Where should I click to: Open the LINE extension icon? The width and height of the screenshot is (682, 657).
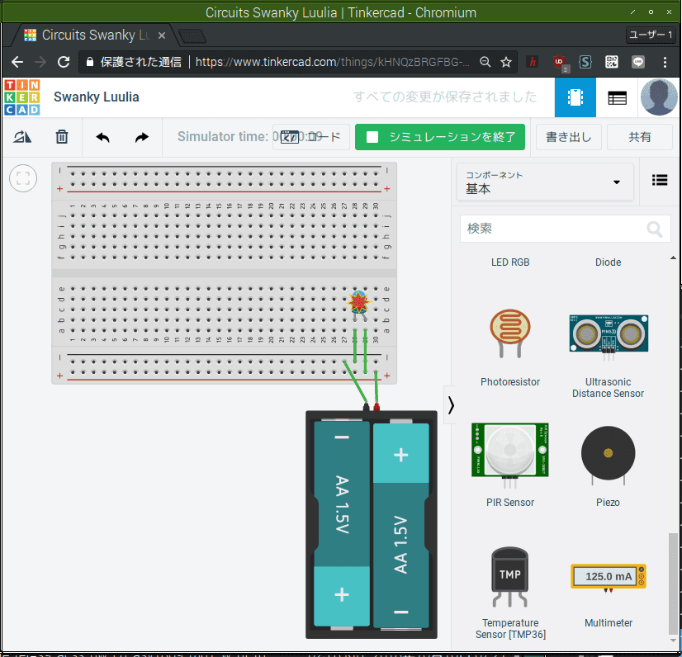point(638,62)
